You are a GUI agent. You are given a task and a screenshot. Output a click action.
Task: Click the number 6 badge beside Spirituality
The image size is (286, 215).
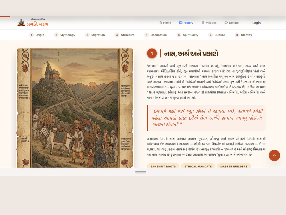tap(179, 35)
